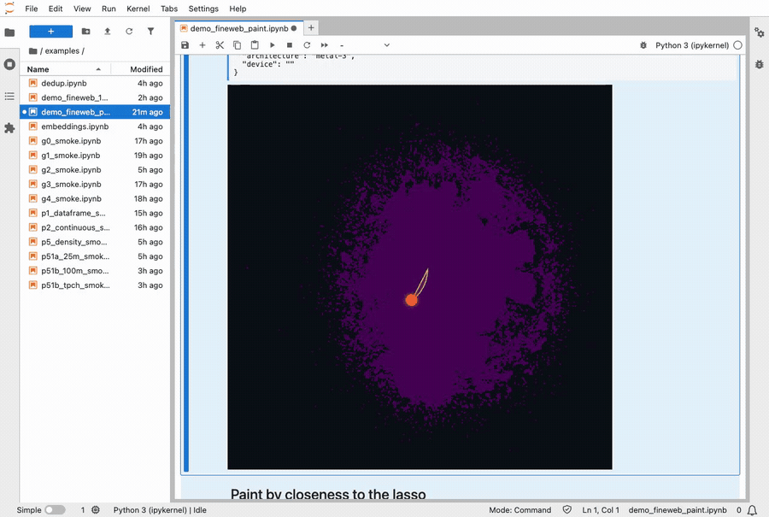Viewport: 769px width, 517px height.
Task: Select p2_continuous_s... notebook file
Action: tap(95, 227)
